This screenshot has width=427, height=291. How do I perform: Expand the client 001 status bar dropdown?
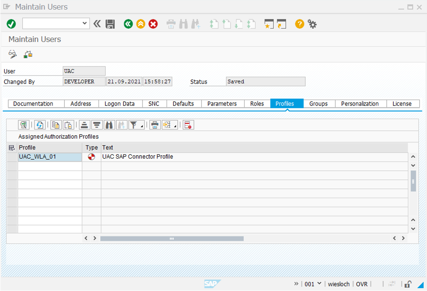pos(319,284)
